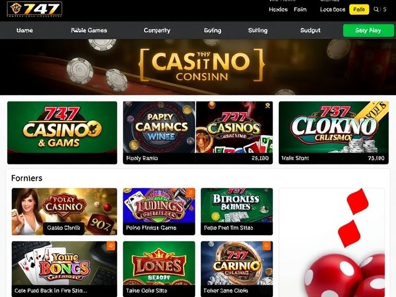Click red dice advertisement panel
This screenshot has height=297, width=396.
[x=332, y=243]
